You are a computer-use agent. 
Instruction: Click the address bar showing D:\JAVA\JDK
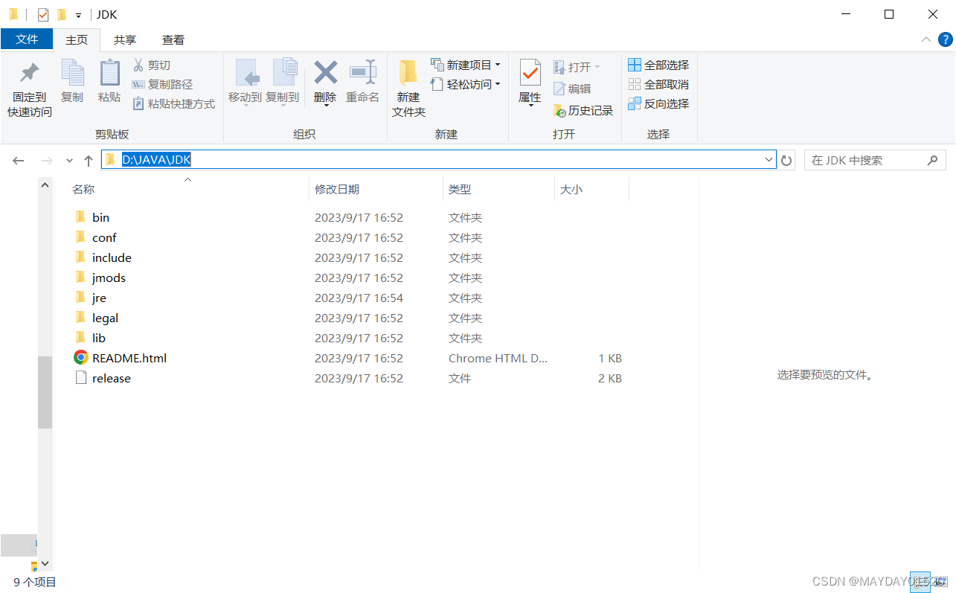[438, 160]
